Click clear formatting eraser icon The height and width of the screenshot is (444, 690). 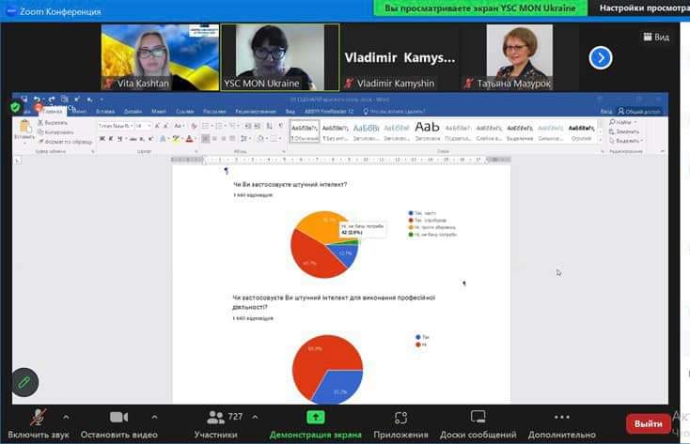pyautogui.click(x=194, y=126)
